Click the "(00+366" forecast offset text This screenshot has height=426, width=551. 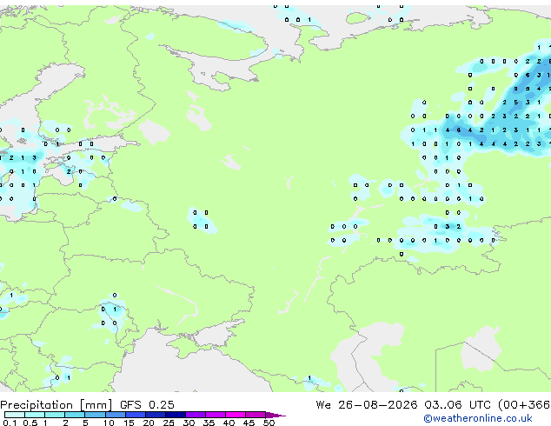click(524, 405)
